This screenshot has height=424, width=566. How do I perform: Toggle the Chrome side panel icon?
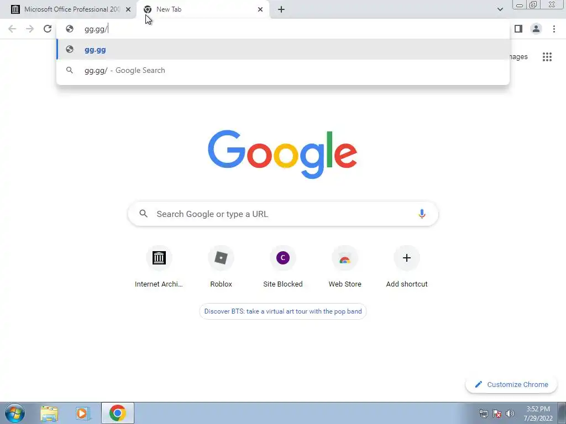518,29
